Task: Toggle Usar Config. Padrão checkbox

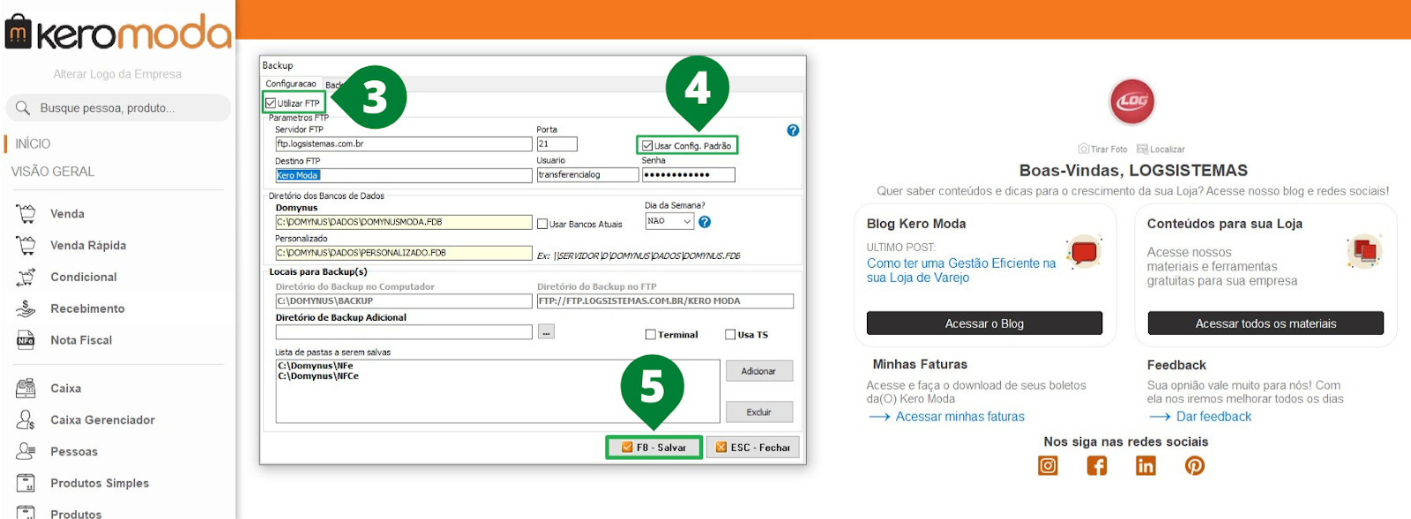Action: [x=647, y=145]
